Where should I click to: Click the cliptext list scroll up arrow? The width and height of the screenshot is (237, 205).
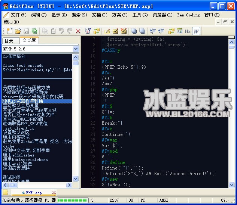pyautogui.click(x=75, y=57)
